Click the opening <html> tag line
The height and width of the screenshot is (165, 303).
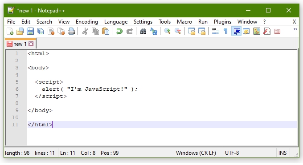coord(38,53)
